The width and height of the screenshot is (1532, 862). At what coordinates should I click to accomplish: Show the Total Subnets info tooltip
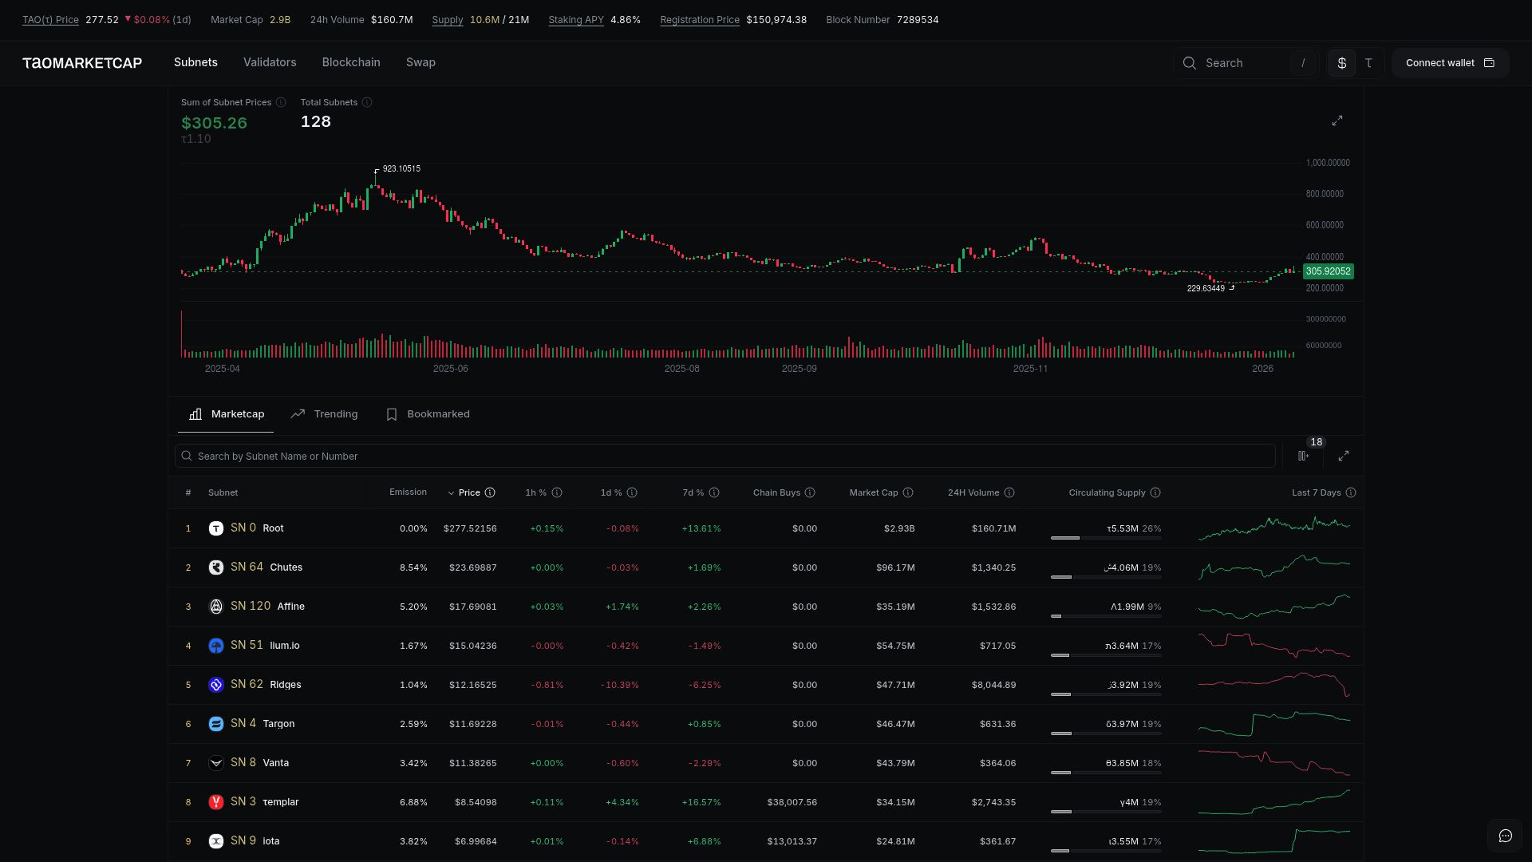[367, 102]
